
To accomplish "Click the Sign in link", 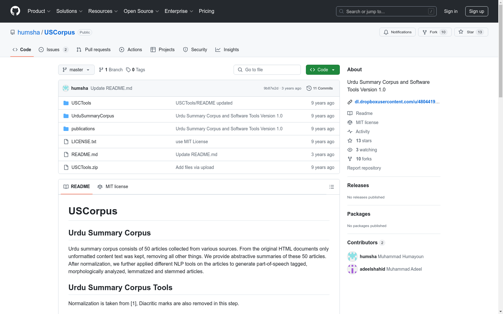I will click(x=451, y=11).
